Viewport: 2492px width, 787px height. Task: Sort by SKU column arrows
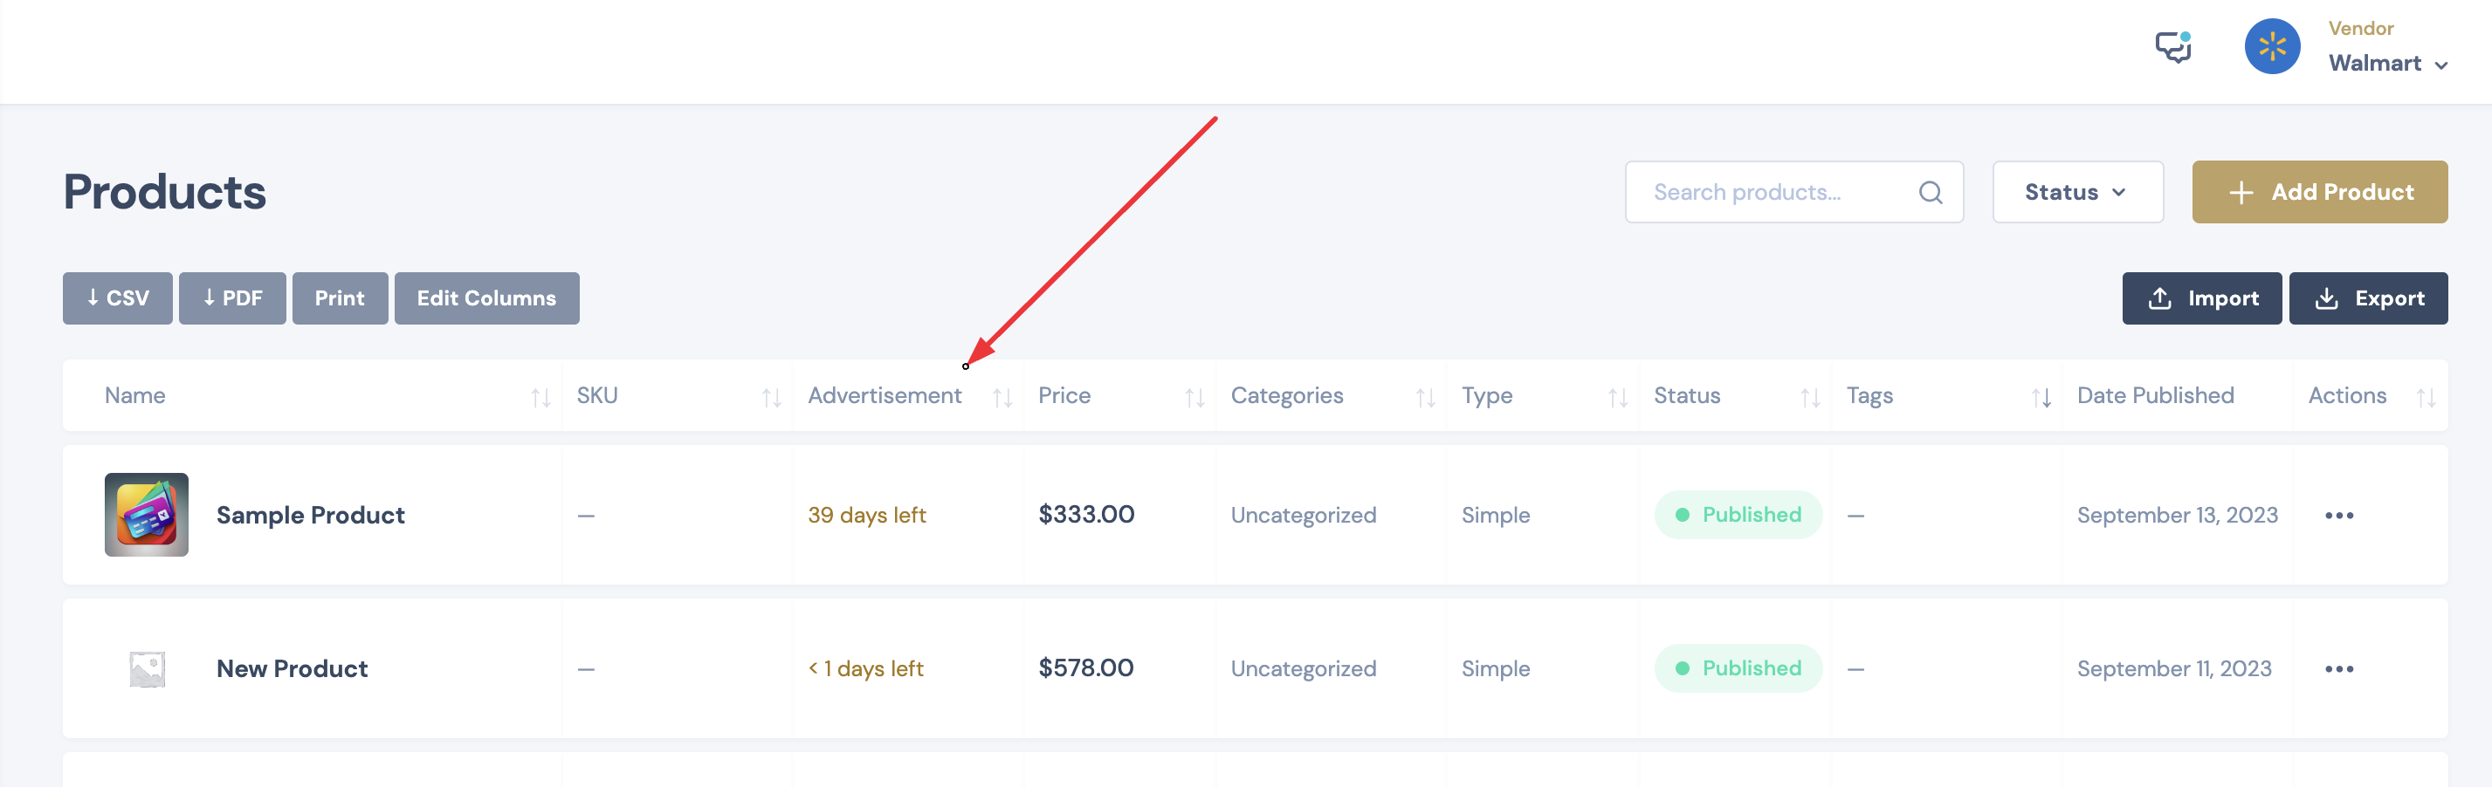(x=771, y=396)
